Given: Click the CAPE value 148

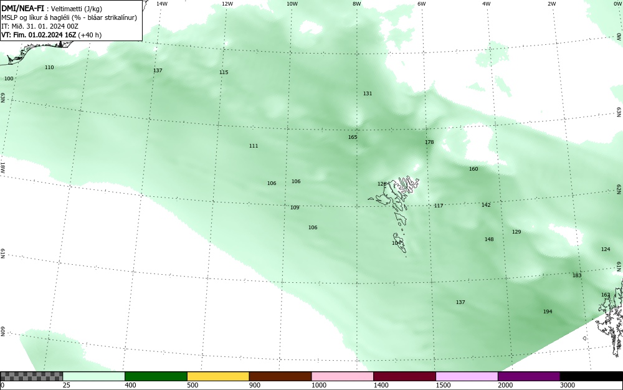Looking at the screenshot, I should (x=489, y=239).
